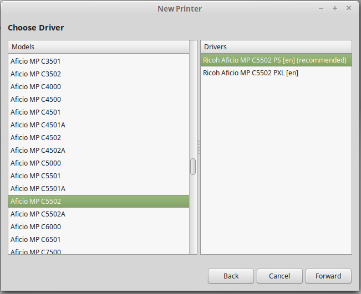Close the New Printer dialog
361x294 pixels.
click(349, 8)
